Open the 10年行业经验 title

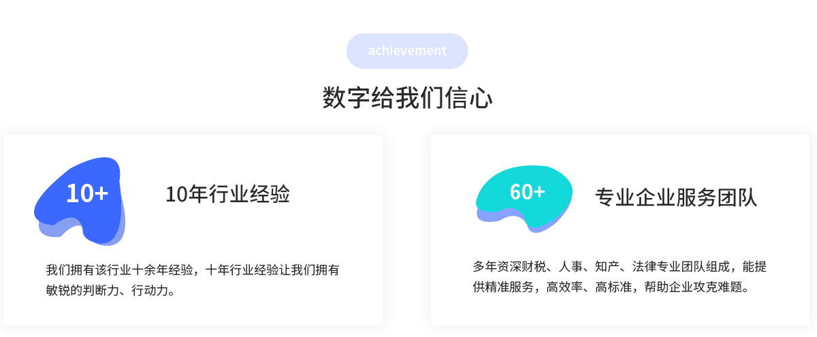coord(227,195)
